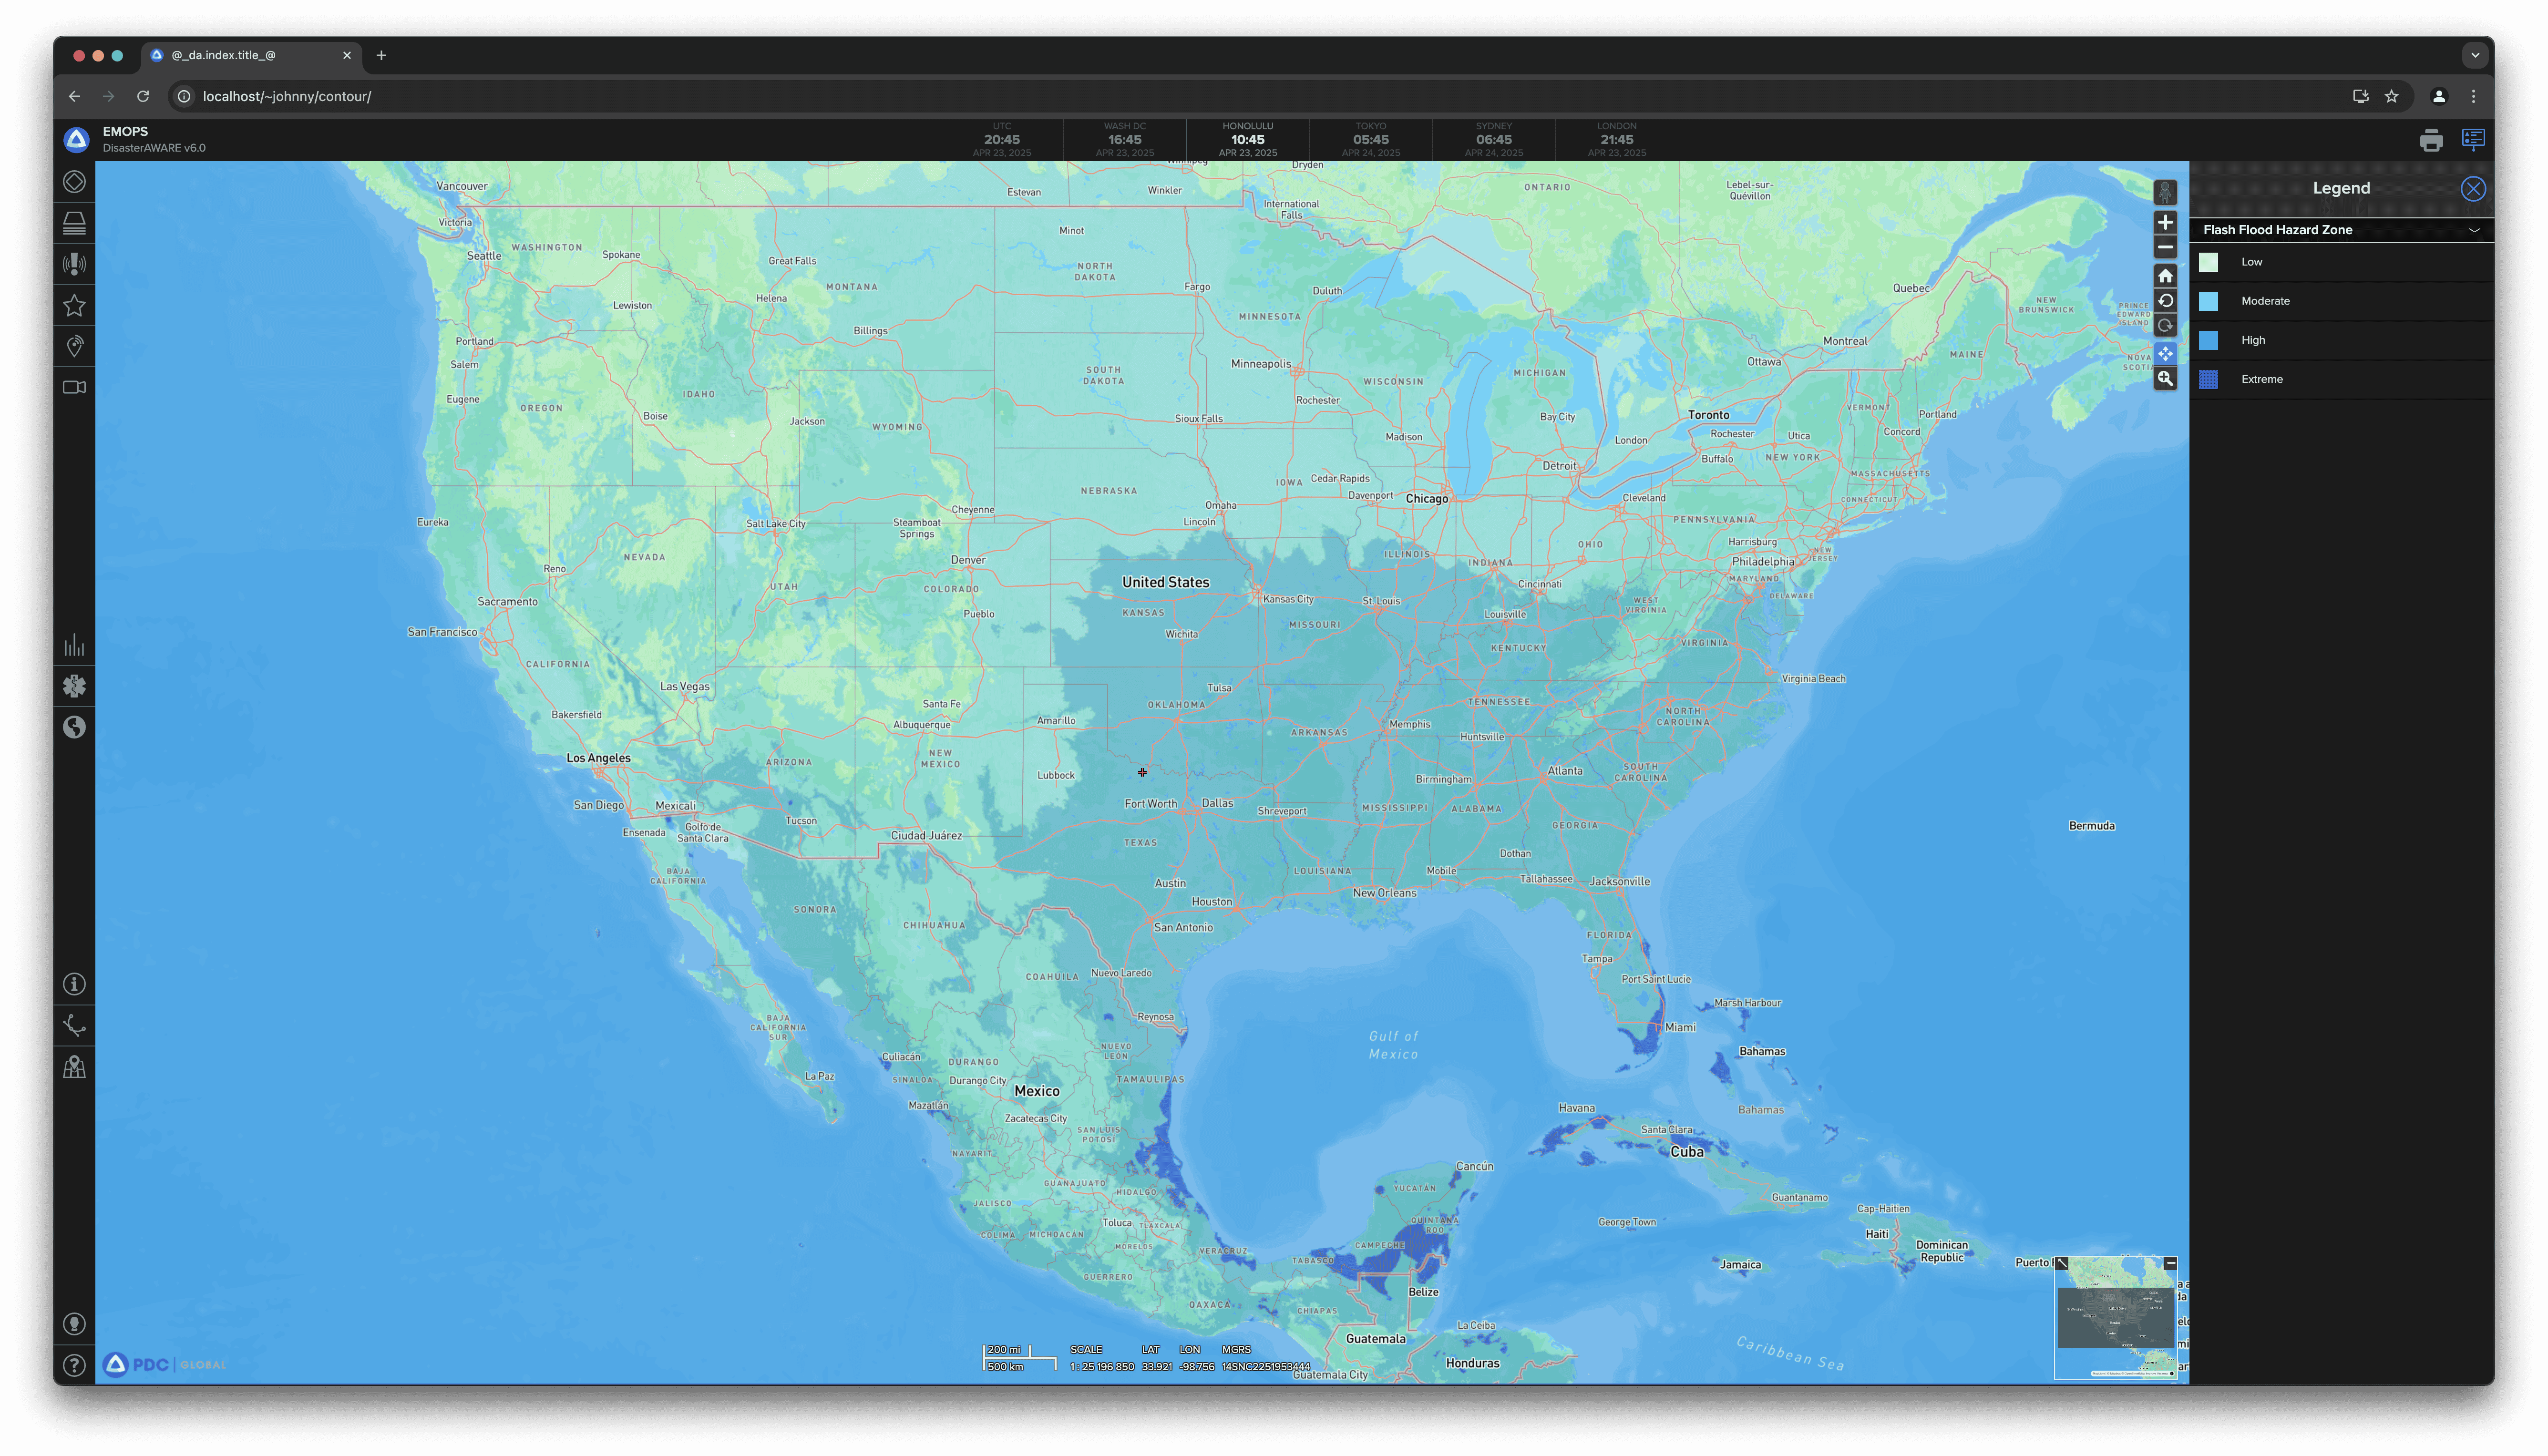Open the favorites star sidebar icon
This screenshot has width=2548, height=1456.
point(74,305)
